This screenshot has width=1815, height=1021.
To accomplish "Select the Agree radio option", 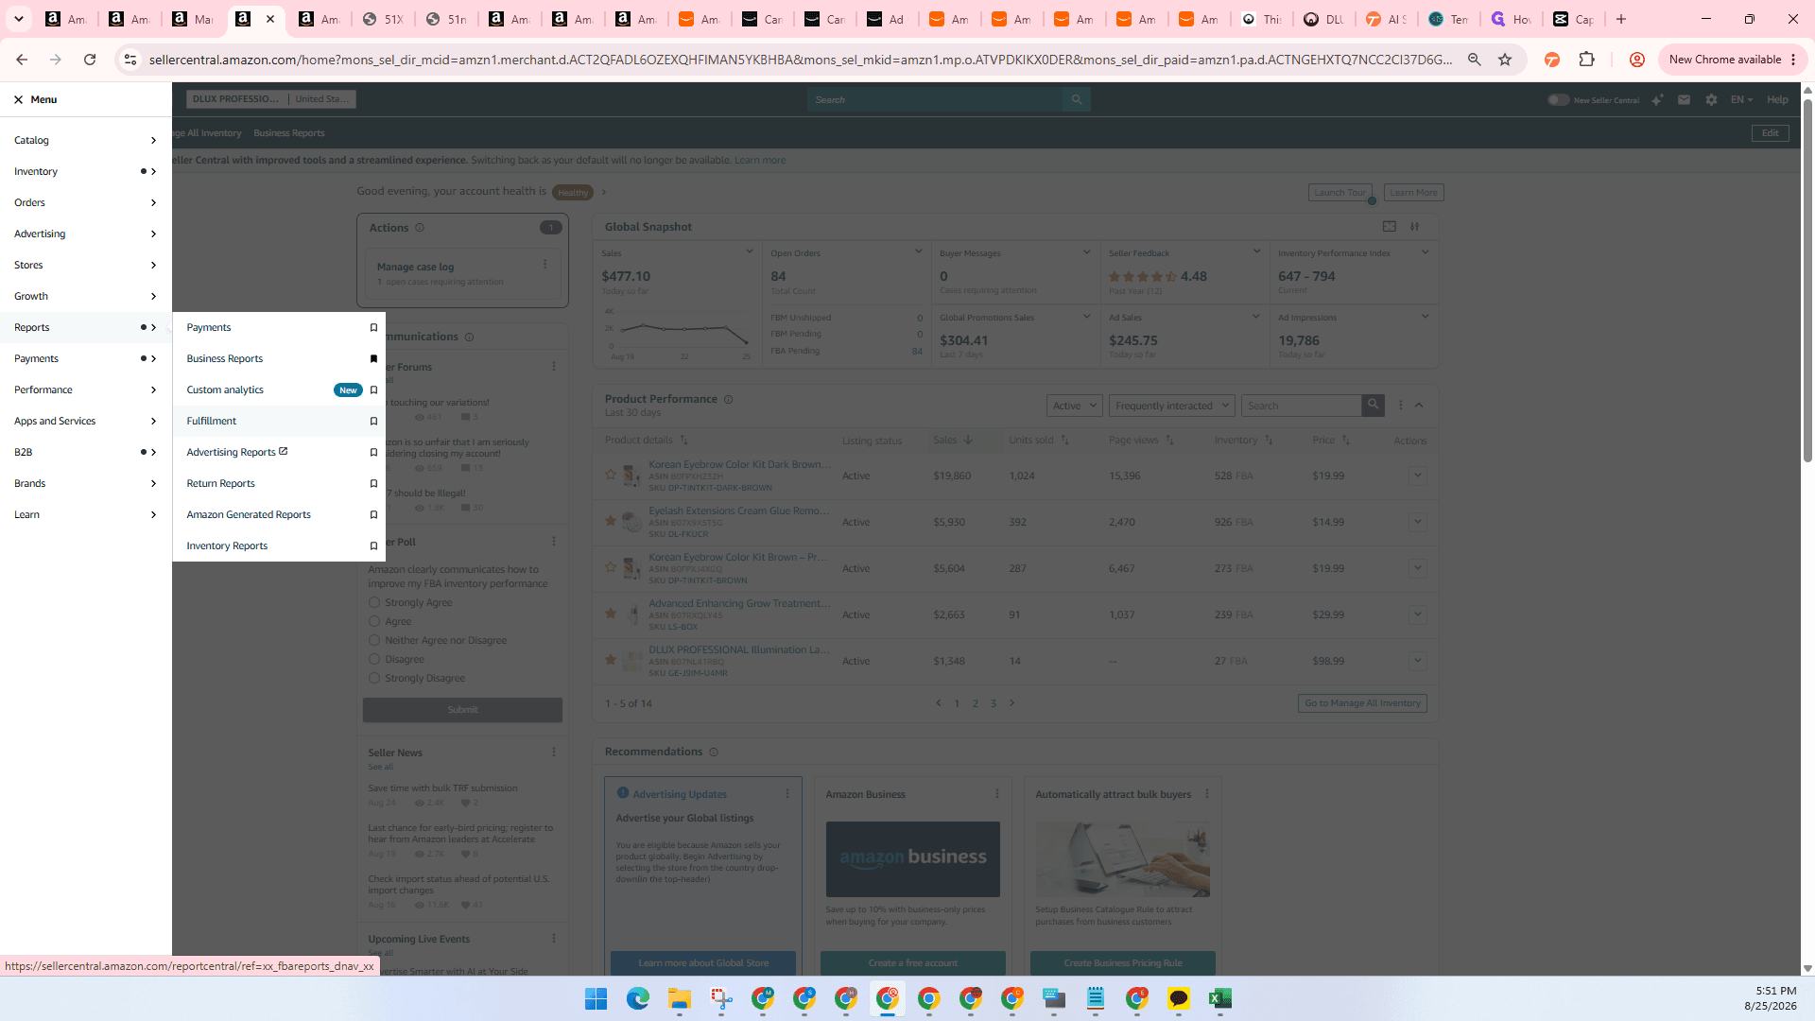I will pyautogui.click(x=374, y=621).
